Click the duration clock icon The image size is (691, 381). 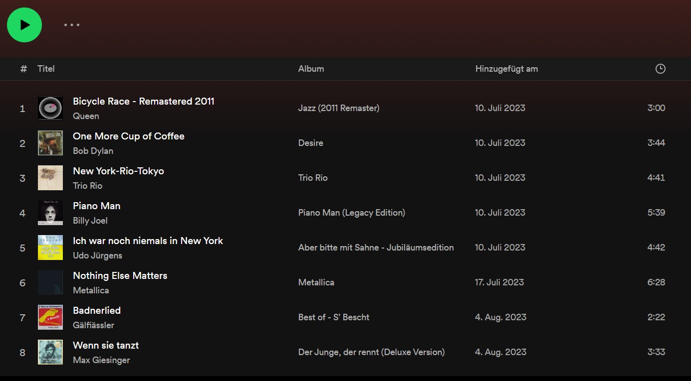[660, 69]
